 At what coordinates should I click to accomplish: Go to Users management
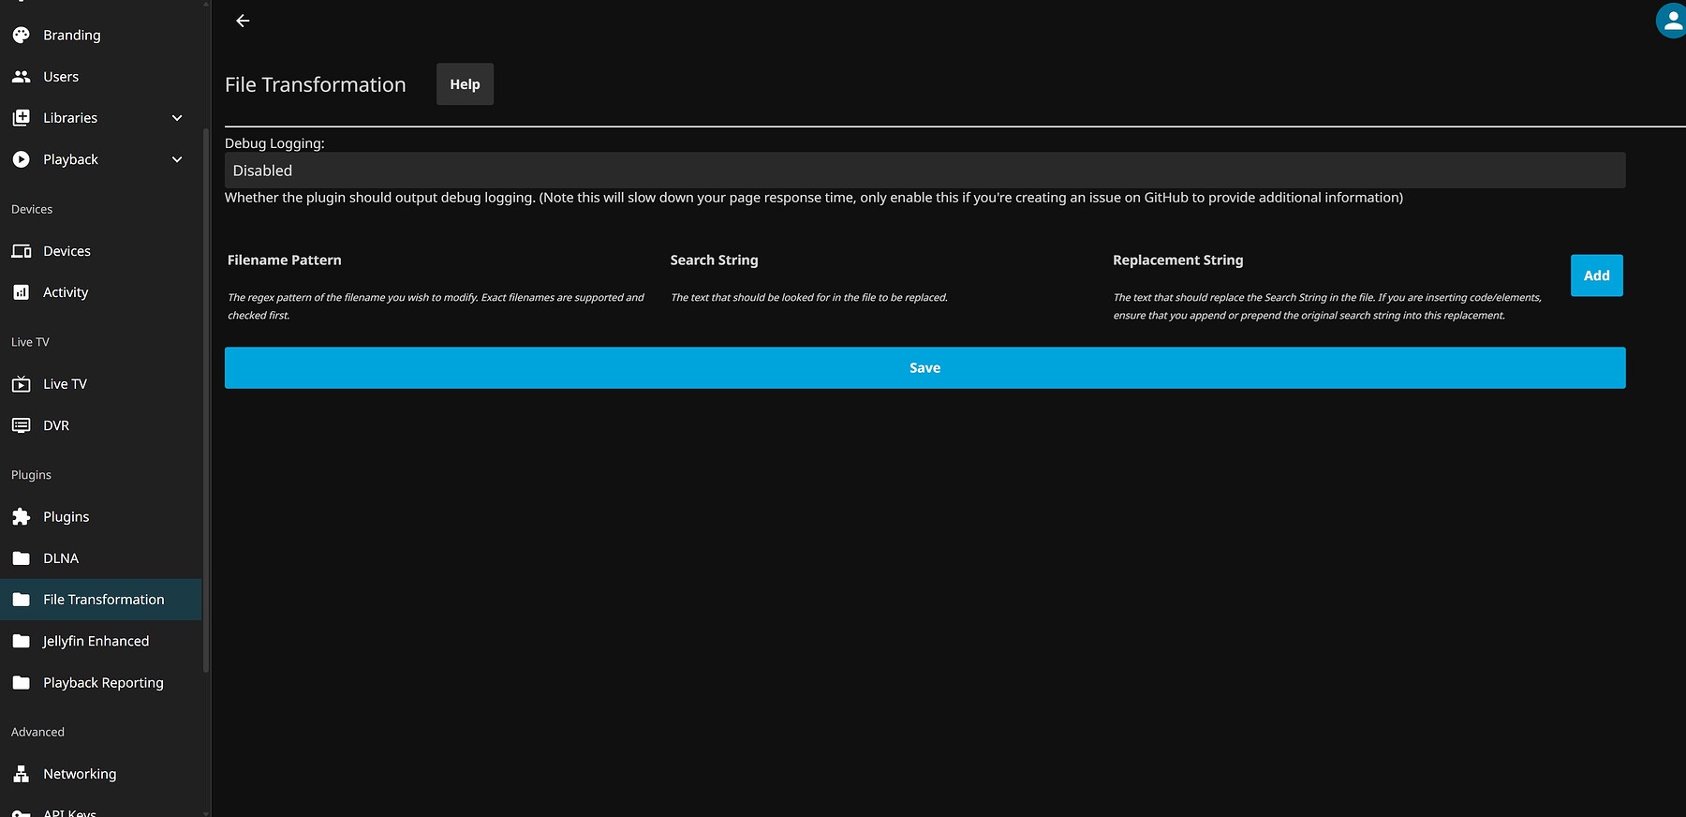(61, 77)
